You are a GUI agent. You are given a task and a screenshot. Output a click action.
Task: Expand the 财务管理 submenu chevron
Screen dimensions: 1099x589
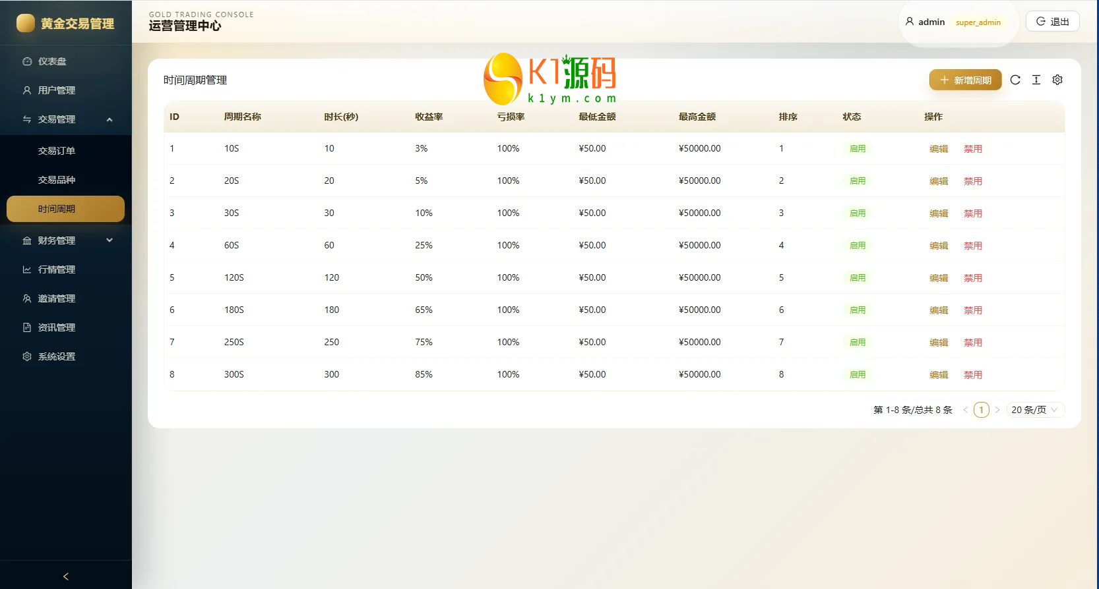110,240
